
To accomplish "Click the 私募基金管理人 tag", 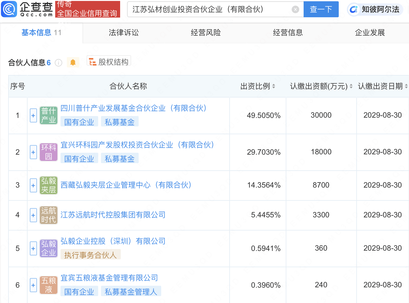I will (131, 292).
